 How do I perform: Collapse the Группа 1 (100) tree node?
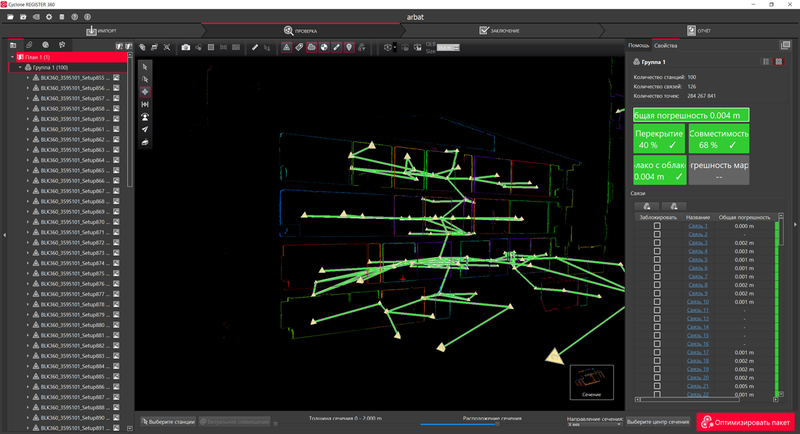point(20,68)
